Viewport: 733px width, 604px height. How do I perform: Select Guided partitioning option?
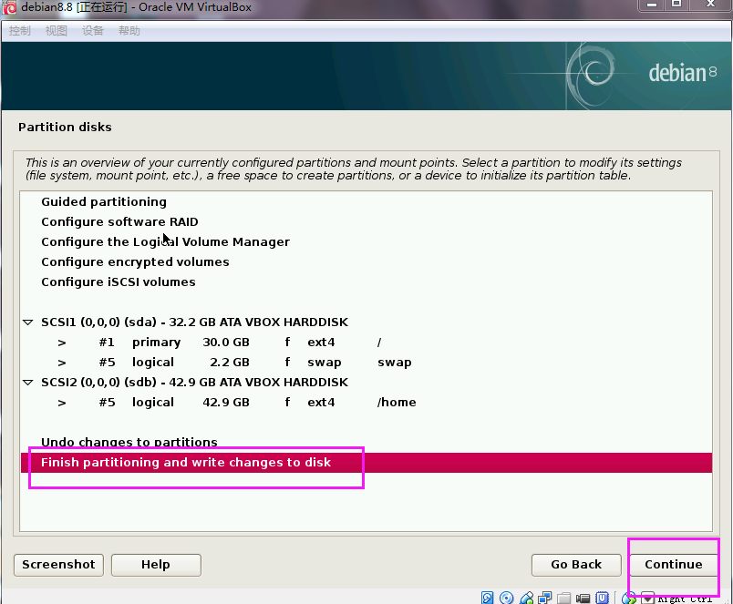(104, 202)
